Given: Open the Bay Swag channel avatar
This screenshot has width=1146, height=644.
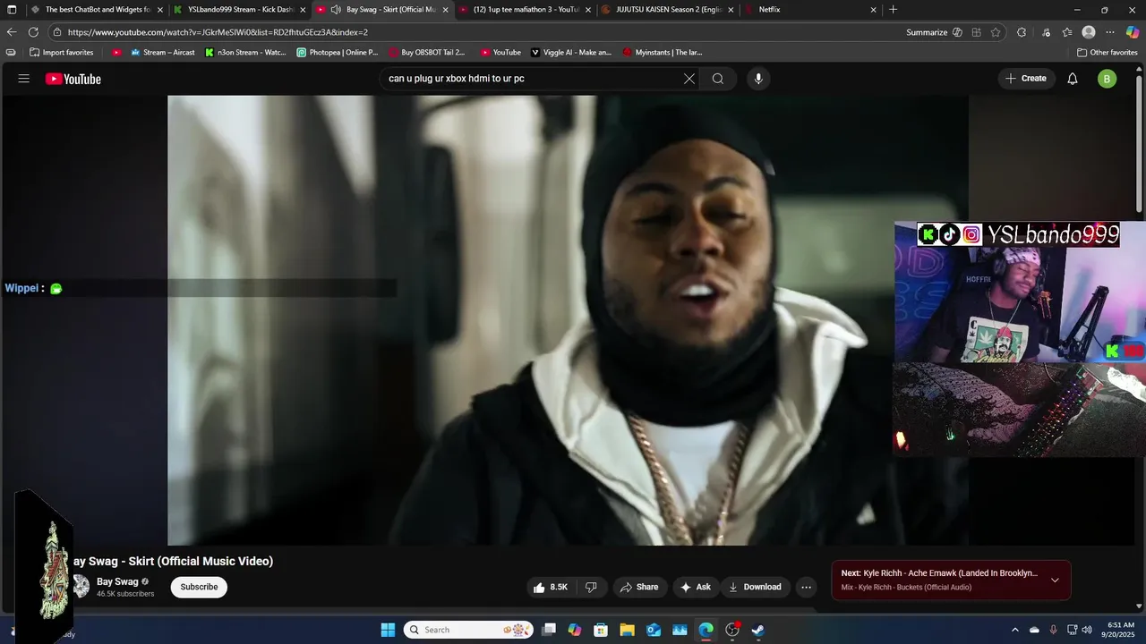Looking at the screenshot, I should point(81,587).
